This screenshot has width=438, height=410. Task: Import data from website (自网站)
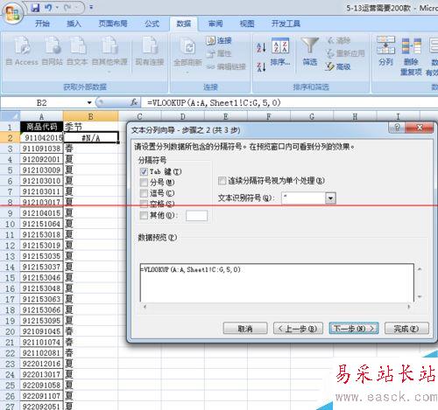click(x=53, y=51)
